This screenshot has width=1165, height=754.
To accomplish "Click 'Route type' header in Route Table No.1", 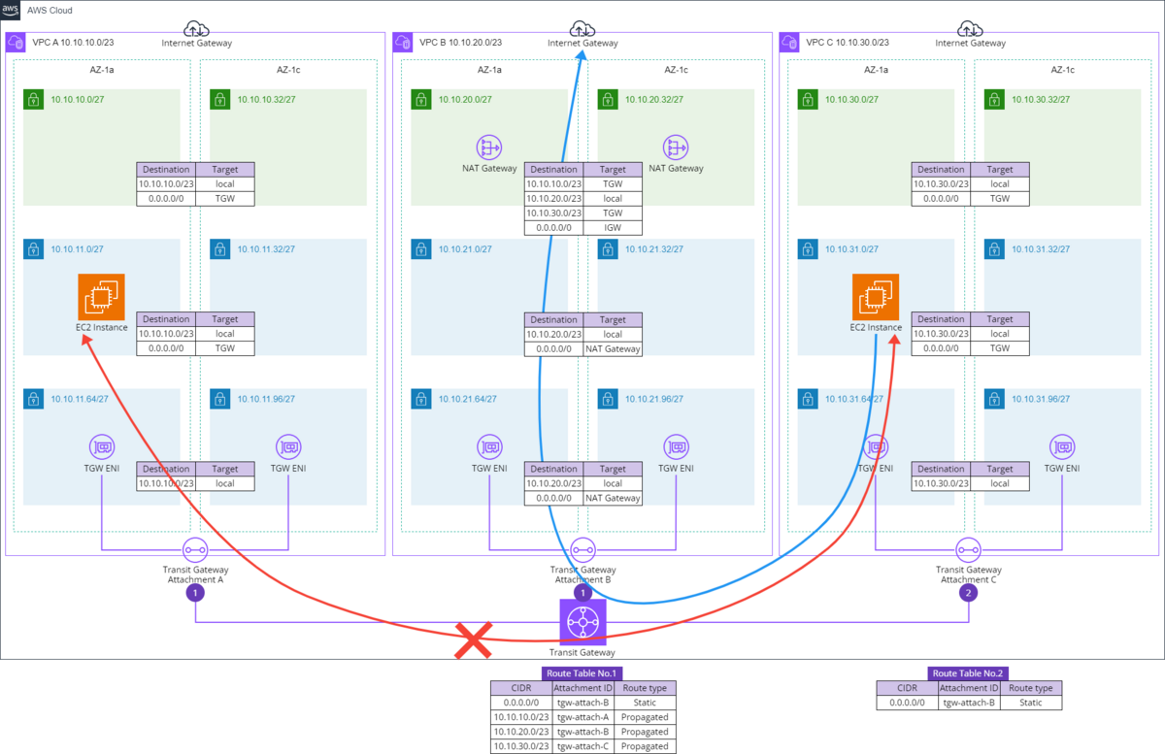I will [645, 688].
